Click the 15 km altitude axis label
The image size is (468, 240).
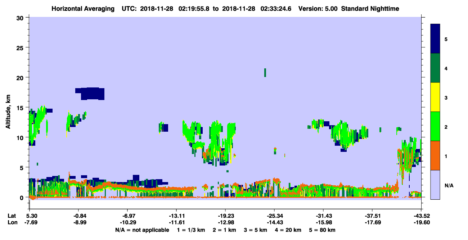pyautogui.click(x=21, y=108)
